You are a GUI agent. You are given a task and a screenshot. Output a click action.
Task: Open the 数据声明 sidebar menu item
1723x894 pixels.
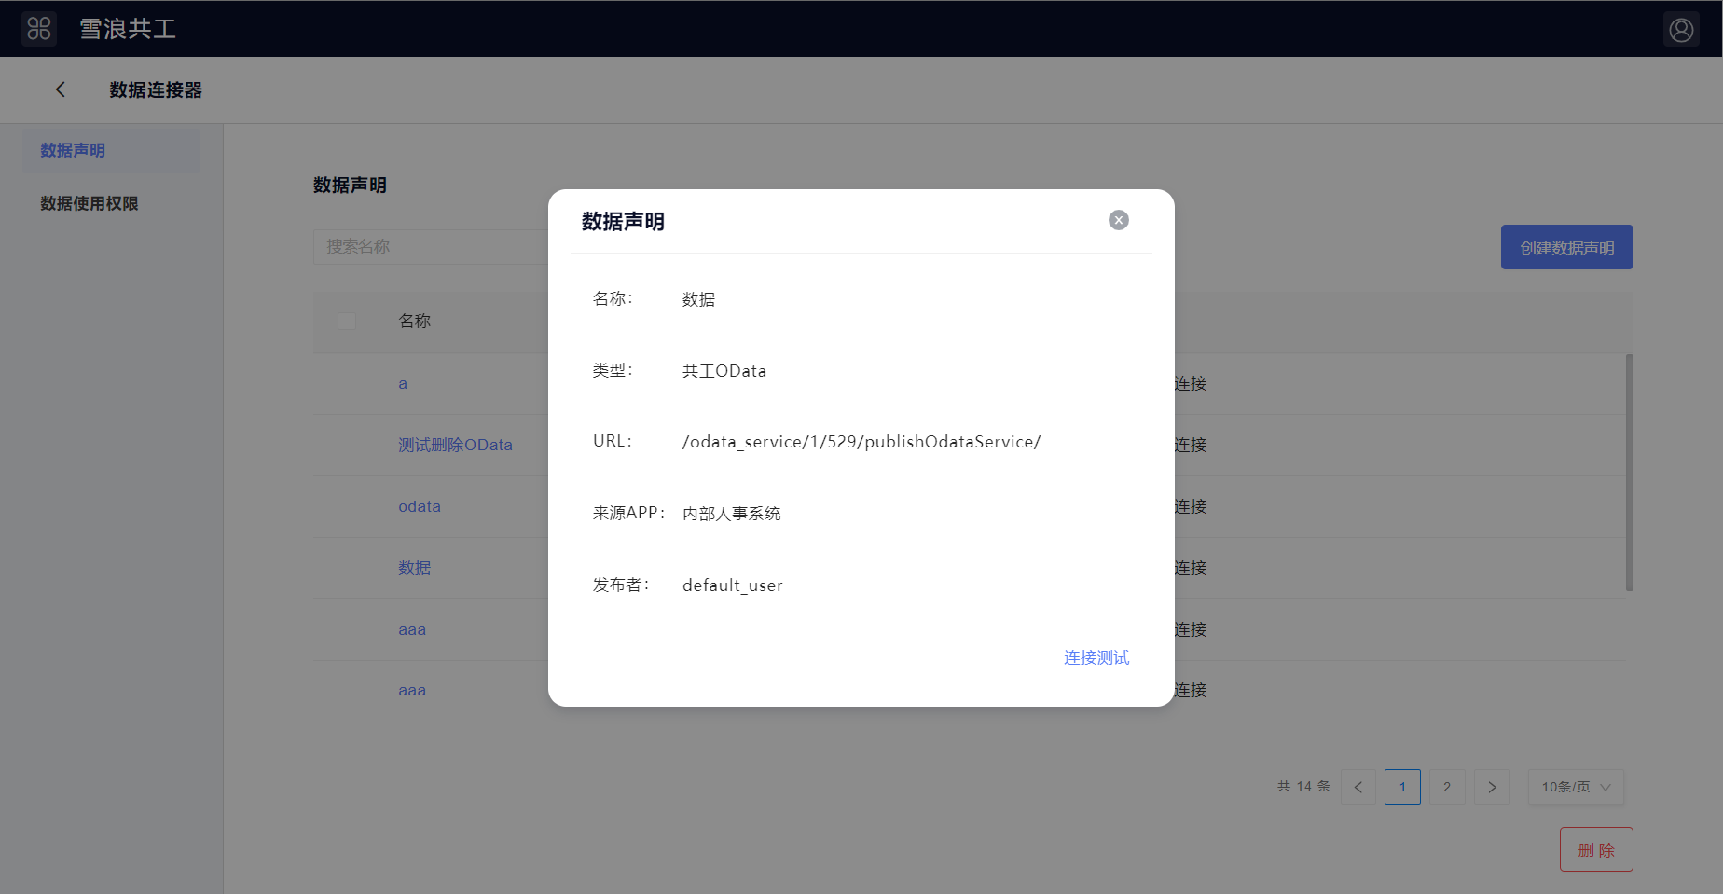click(73, 150)
